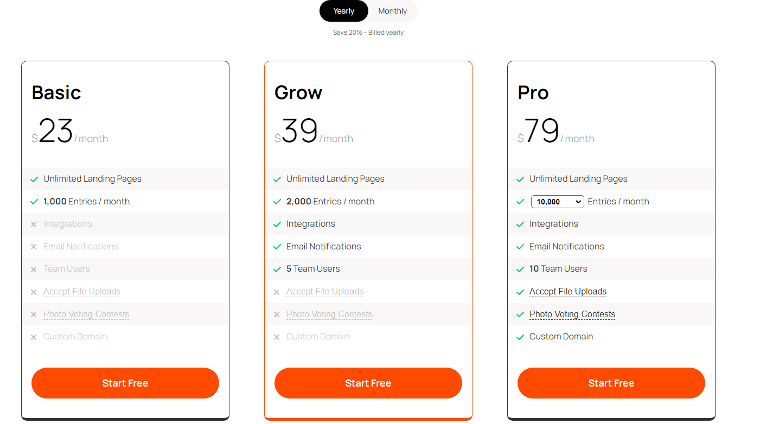The width and height of the screenshot is (760, 424).
Task: Click the checkmark next to 1,000 Entries / month
Action: click(34, 201)
